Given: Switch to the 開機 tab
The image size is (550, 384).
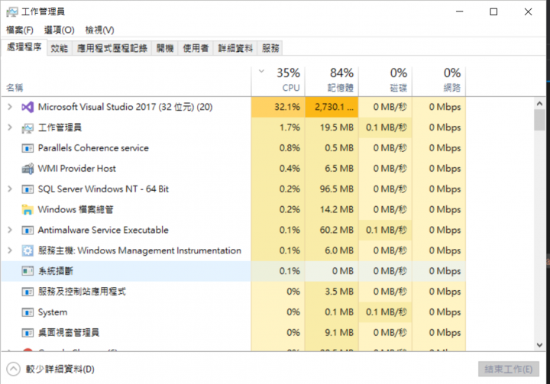Looking at the screenshot, I should click(x=165, y=48).
